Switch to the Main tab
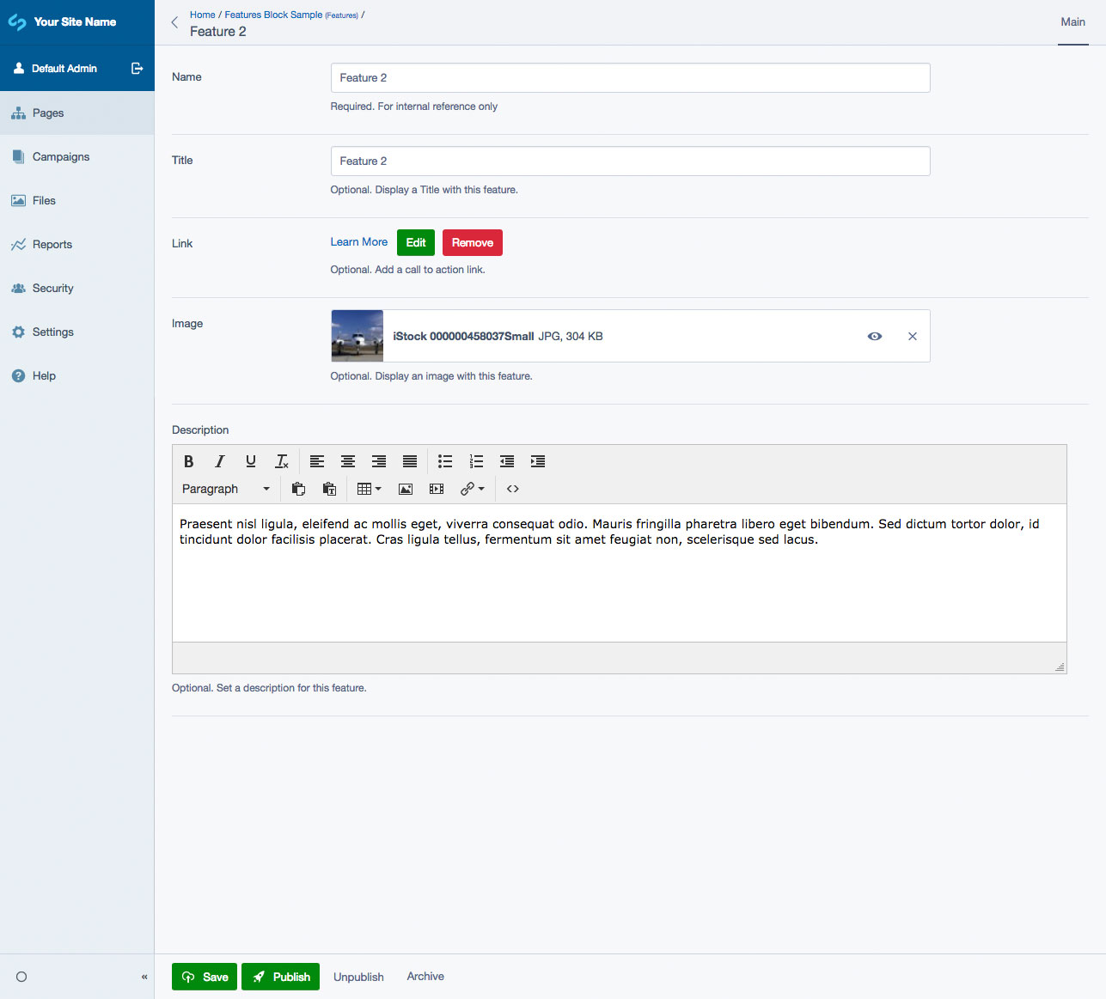The height and width of the screenshot is (999, 1106). [x=1072, y=22]
